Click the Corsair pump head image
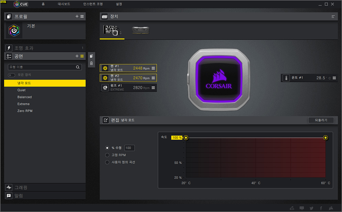 pyautogui.click(x=219, y=80)
